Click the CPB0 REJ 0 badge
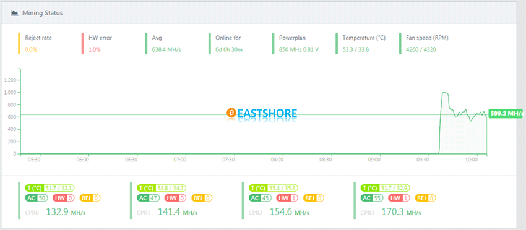The width and height of the screenshot is (526, 230). pos(90,198)
